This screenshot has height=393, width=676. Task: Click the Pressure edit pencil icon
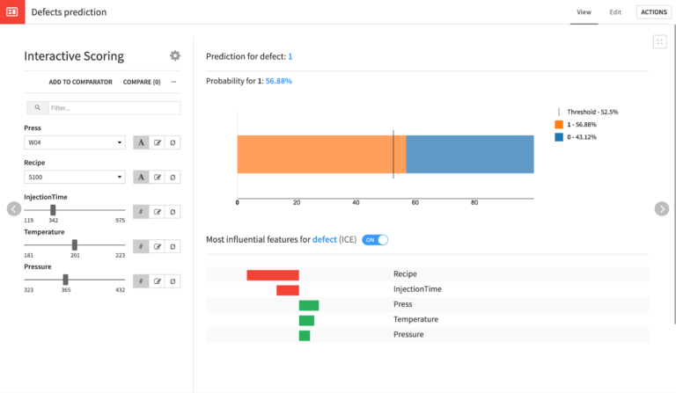point(157,281)
